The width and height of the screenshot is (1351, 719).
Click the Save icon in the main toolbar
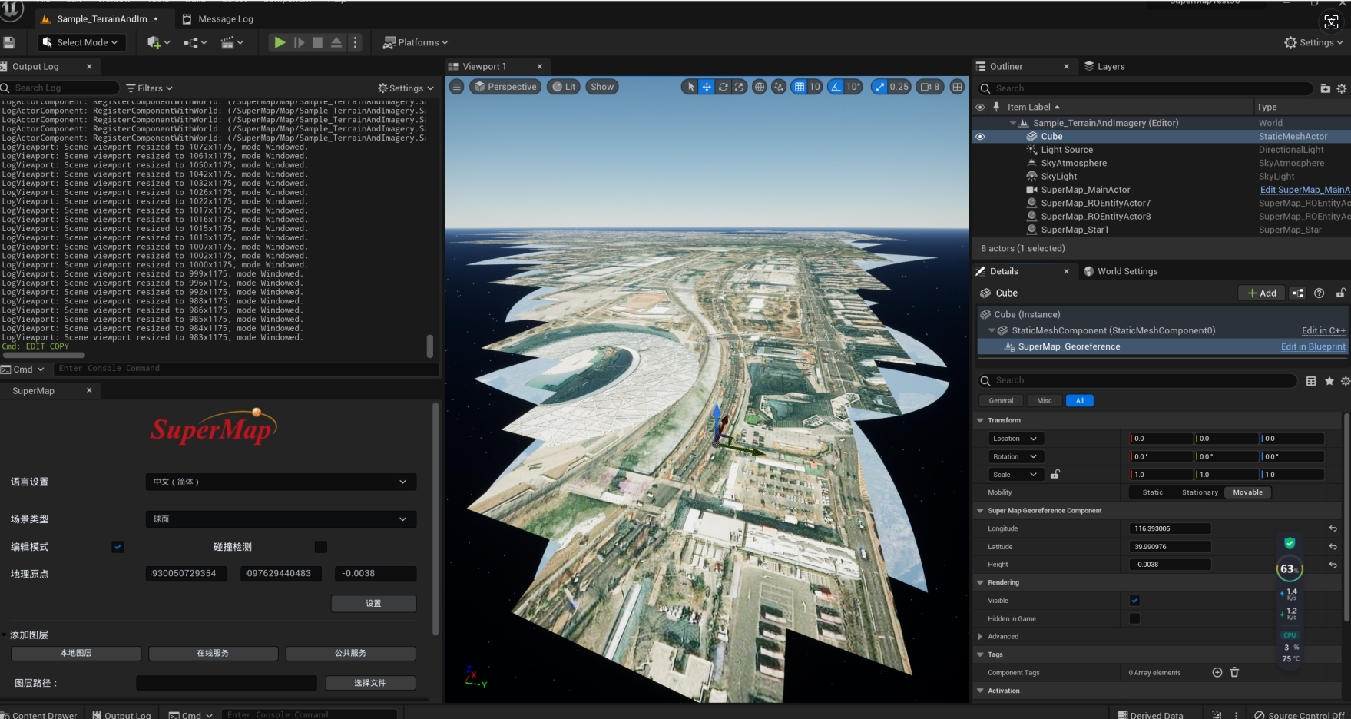tap(9, 42)
